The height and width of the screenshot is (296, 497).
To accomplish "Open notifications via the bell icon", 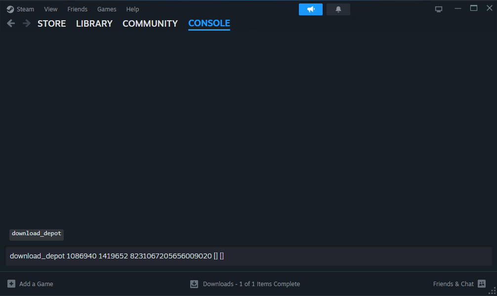I will click(x=338, y=9).
